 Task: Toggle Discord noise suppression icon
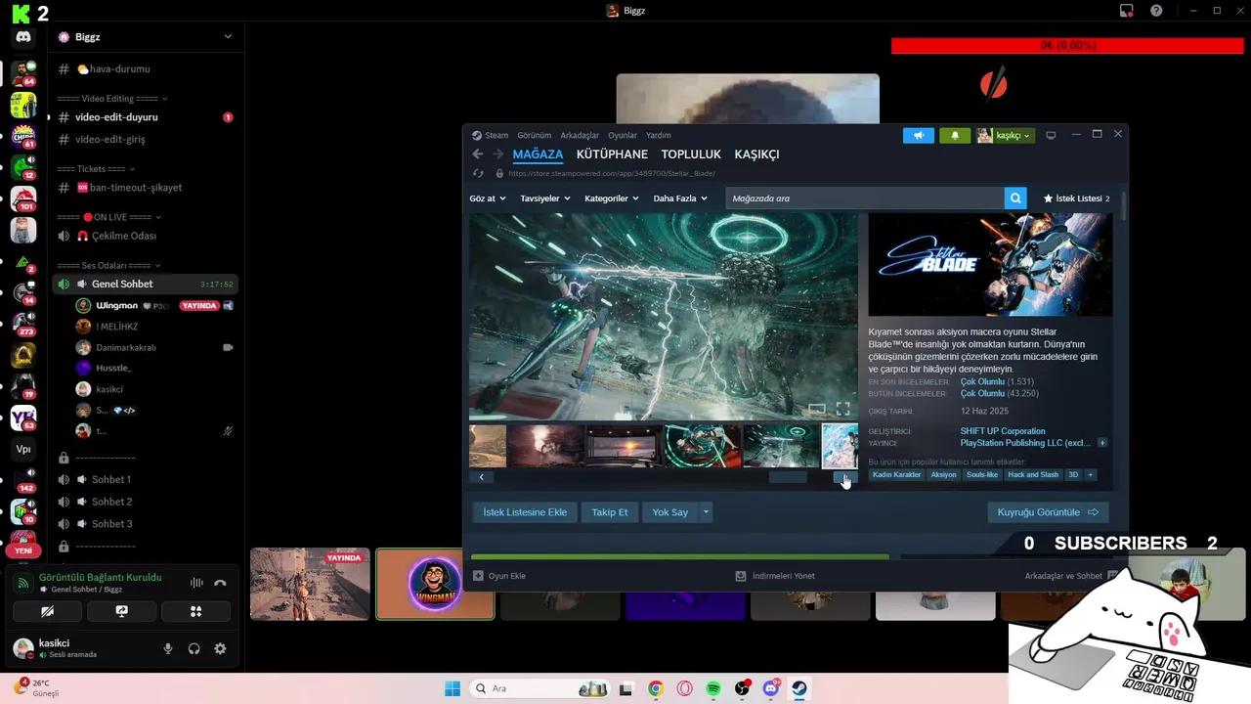coord(196,583)
